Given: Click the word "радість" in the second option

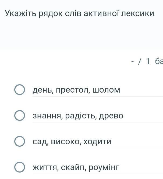Looking at the screenshot, I should pos(81,116).
